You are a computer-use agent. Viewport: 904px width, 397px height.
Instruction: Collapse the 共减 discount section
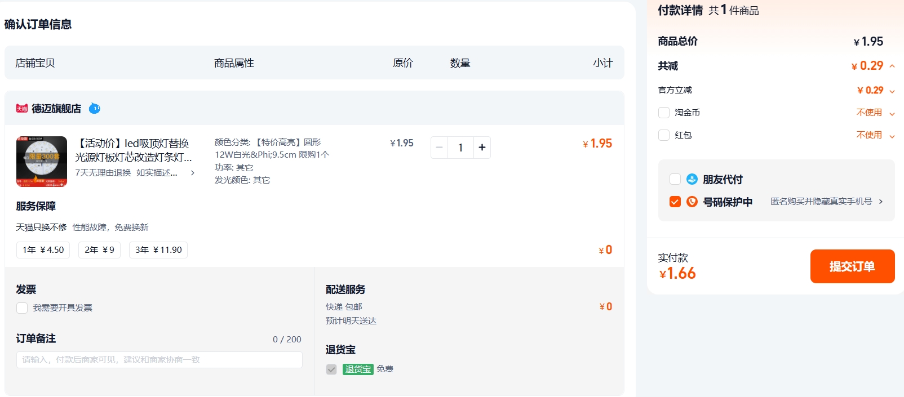pyautogui.click(x=892, y=66)
